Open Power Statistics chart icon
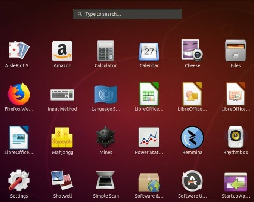 coord(149,137)
